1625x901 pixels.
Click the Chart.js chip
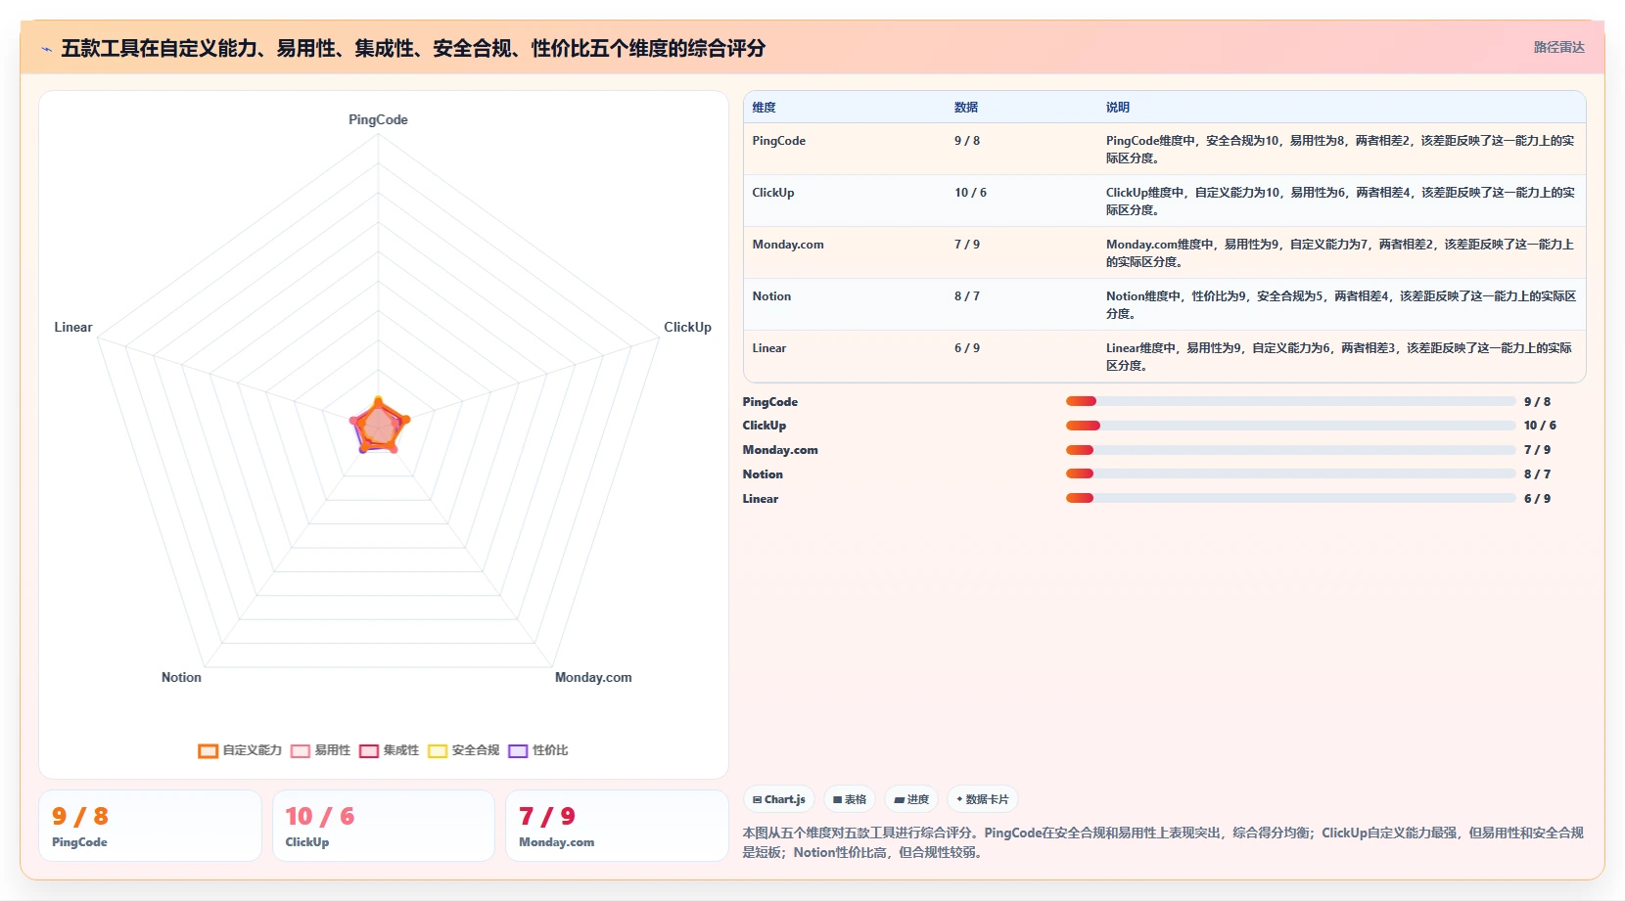(x=779, y=799)
